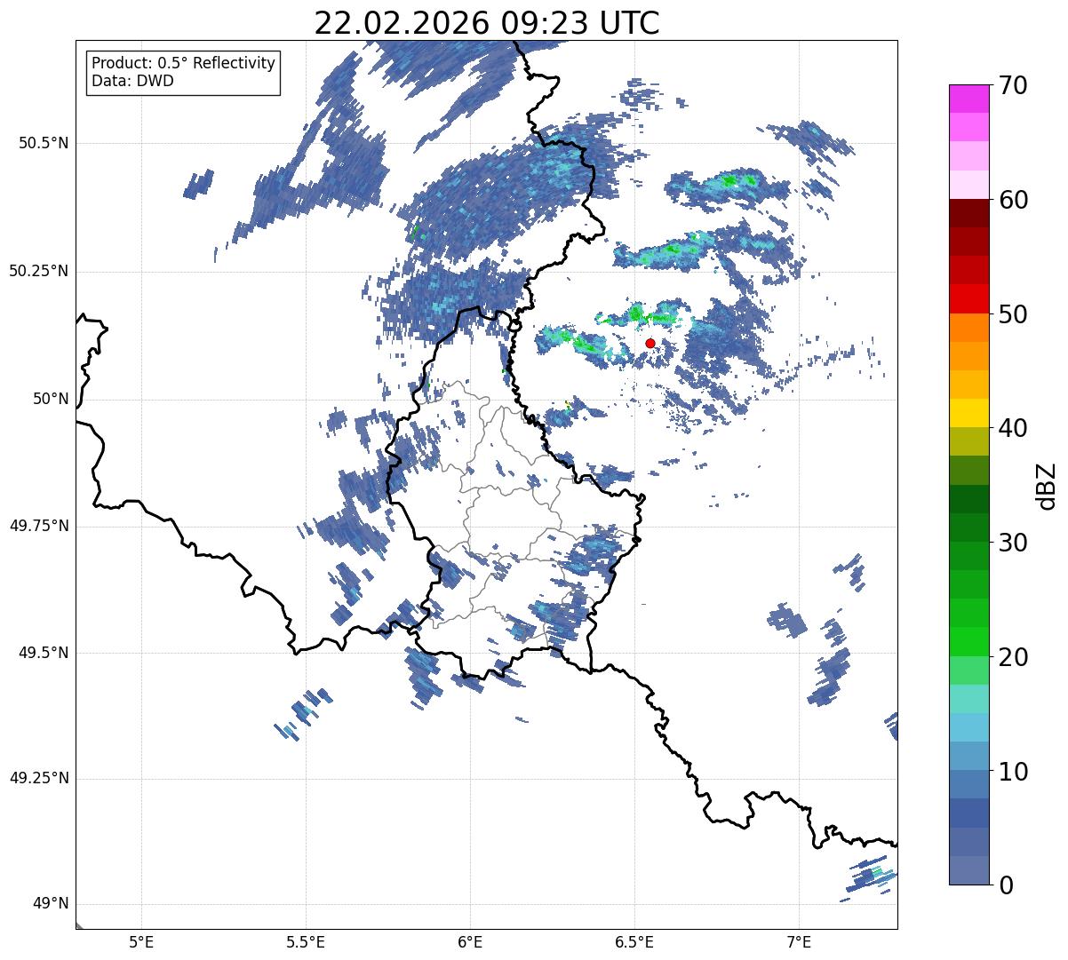1068x960 pixels.
Task: Click the colorbar tick label 50
Action: click(x=1014, y=314)
